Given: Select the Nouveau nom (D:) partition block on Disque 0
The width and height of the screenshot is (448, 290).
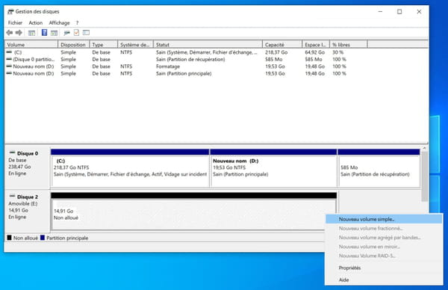Looking at the screenshot, I should point(273,168).
